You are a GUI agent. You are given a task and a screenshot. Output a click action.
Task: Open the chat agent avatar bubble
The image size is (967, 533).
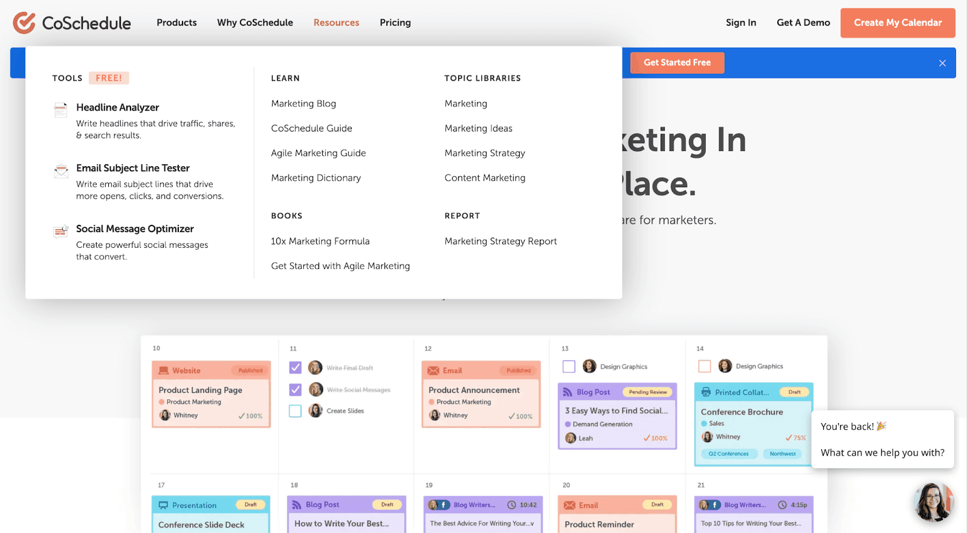coord(933,502)
